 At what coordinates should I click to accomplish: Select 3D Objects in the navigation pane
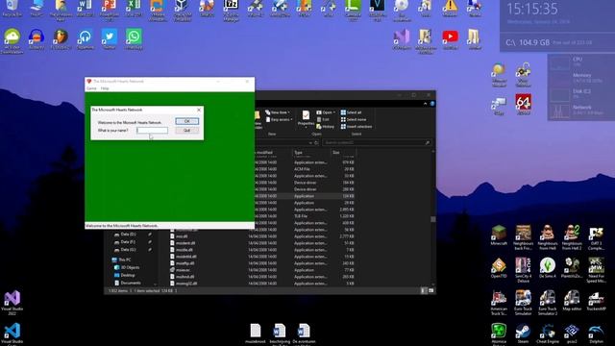127,267
